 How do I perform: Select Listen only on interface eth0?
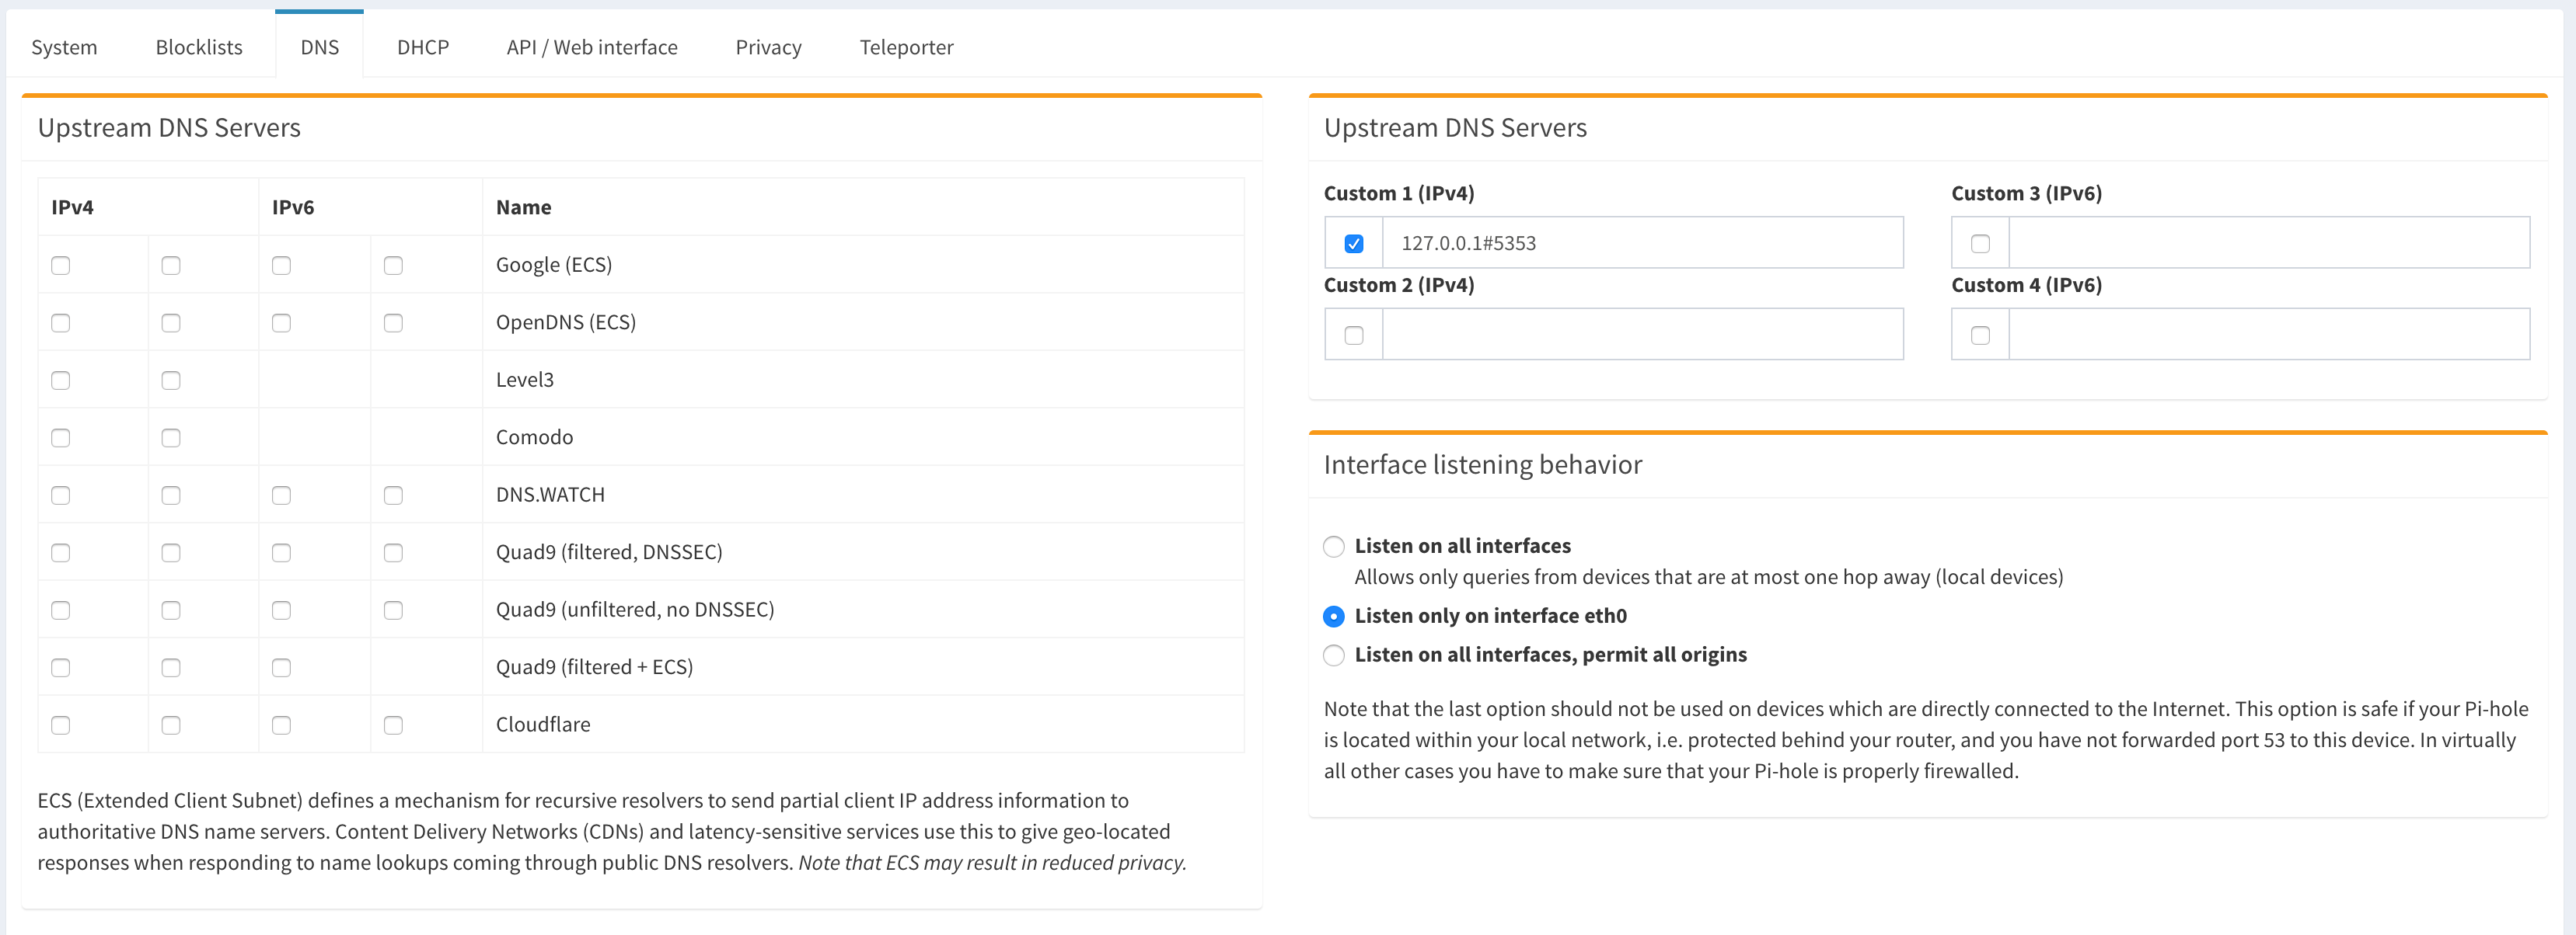pyautogui.click(x=1334, y=617)
